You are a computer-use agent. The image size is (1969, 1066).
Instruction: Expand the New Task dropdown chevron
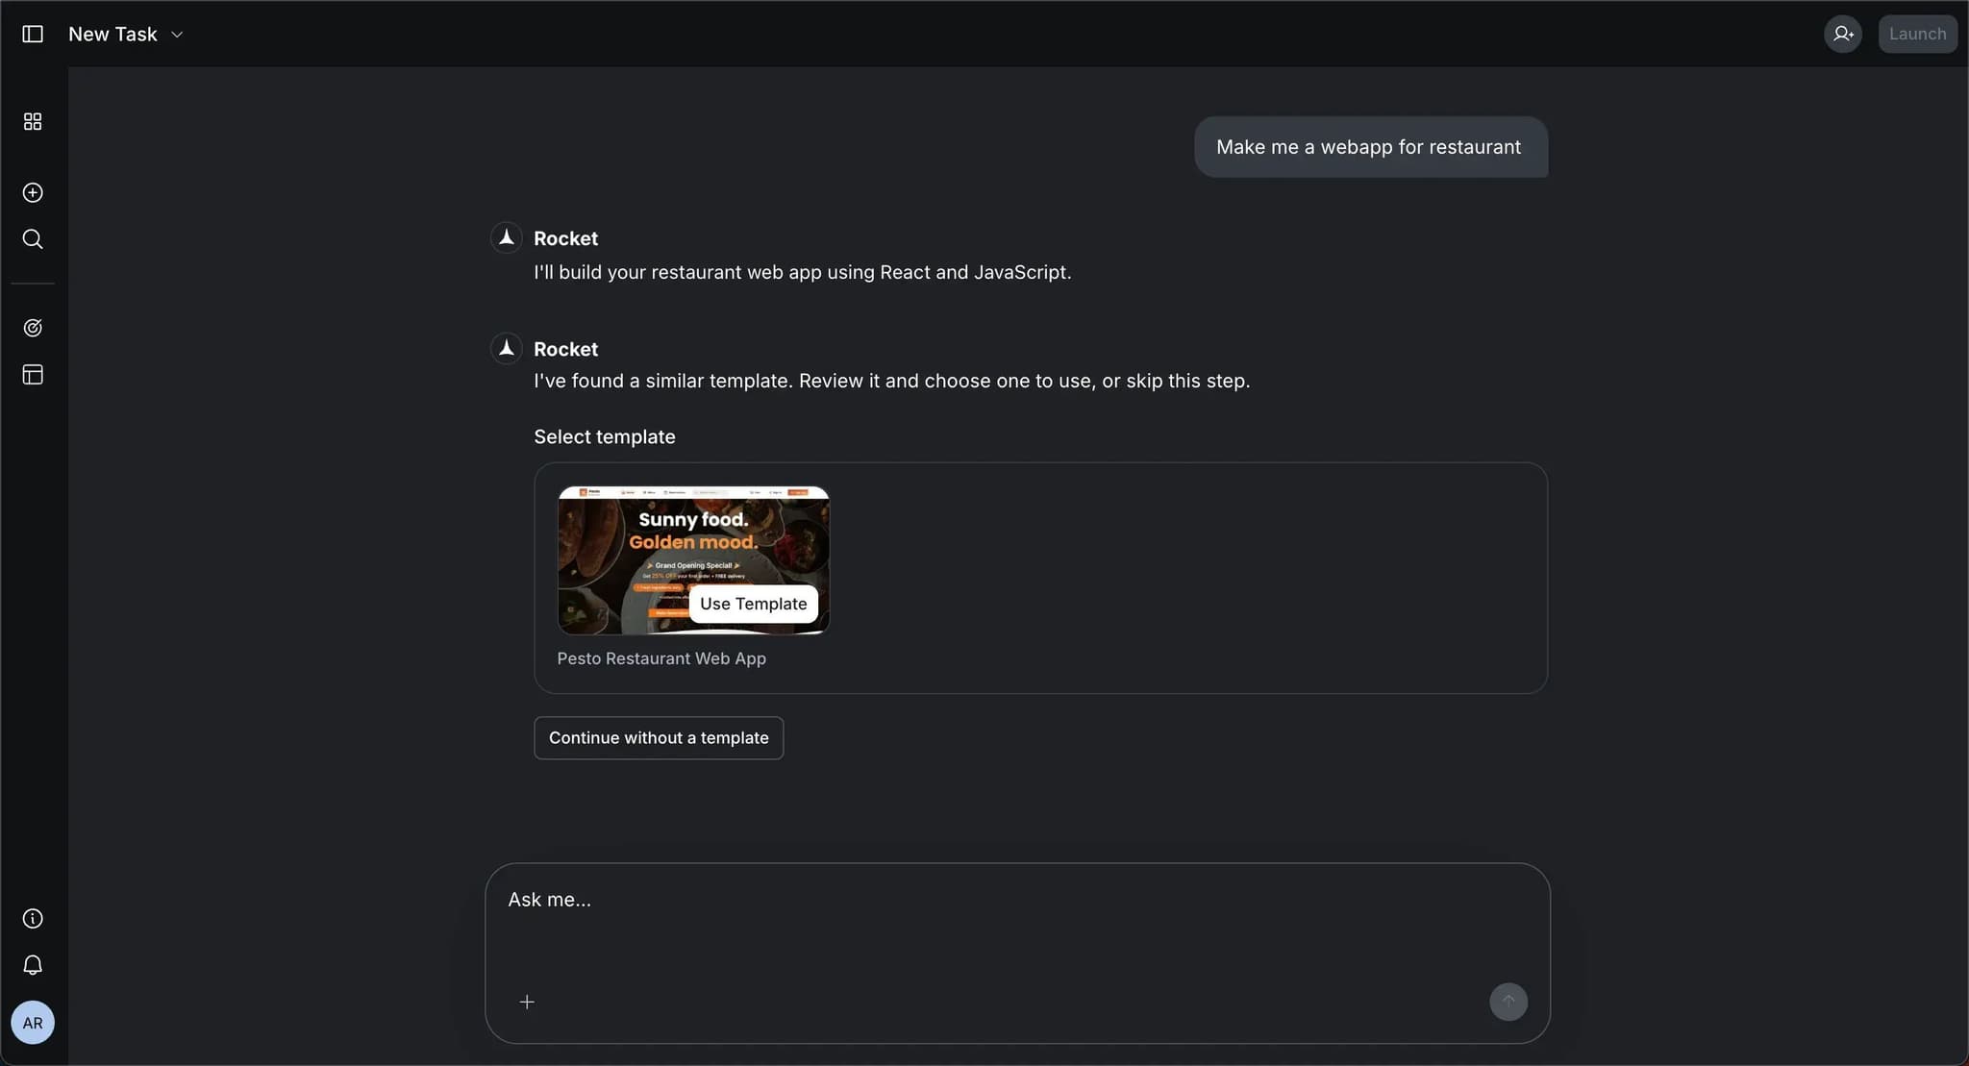pyautogui.click(x=177, y=35)
